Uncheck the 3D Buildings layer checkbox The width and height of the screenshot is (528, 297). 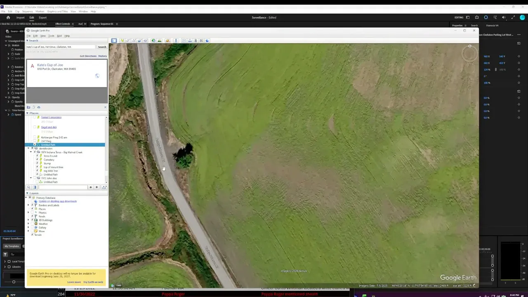point(33,220)
